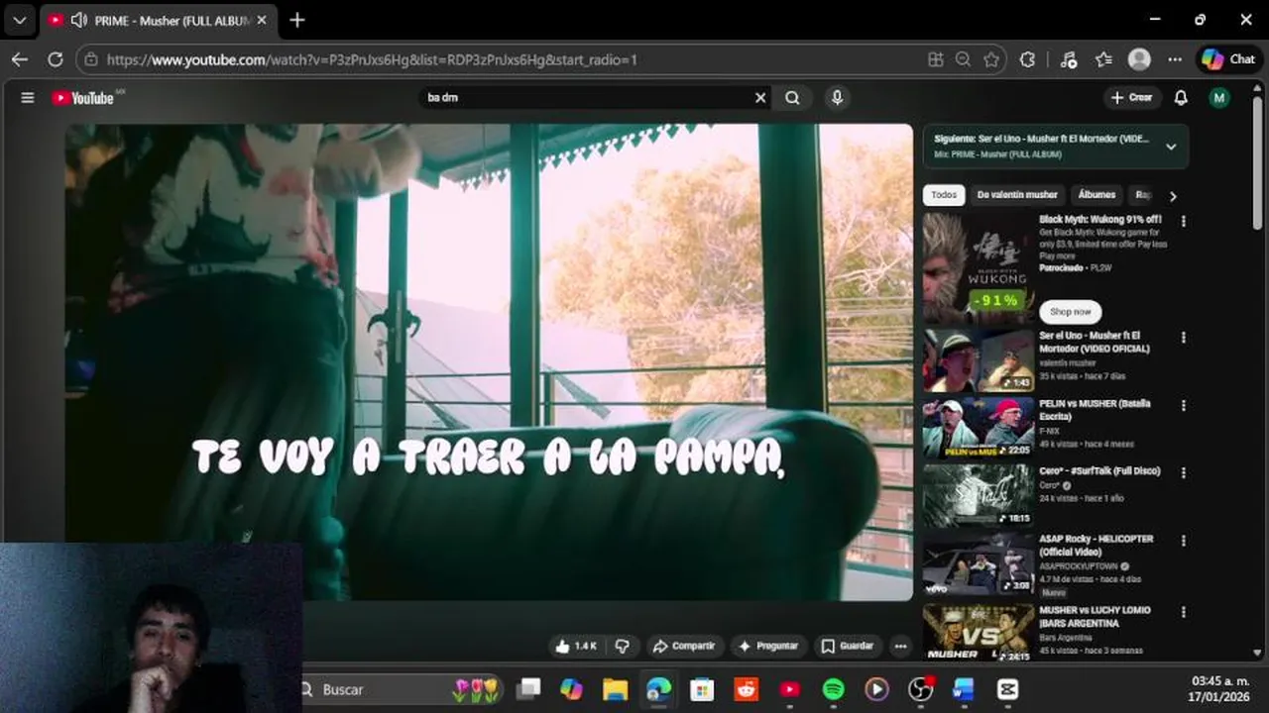The width and height of the screenshot is (1269, 713).
Task: Open options for the Black Myth Wukong ad
Action: point(1183,222)
